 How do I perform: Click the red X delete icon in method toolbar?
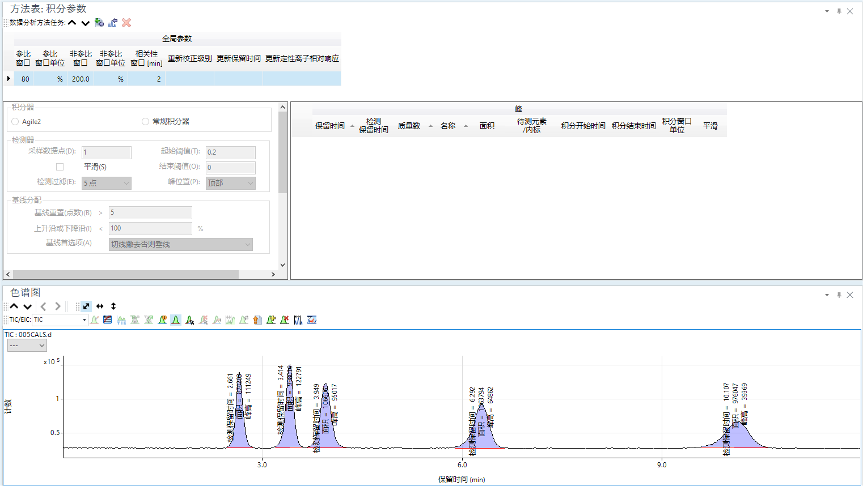[126, 23]
